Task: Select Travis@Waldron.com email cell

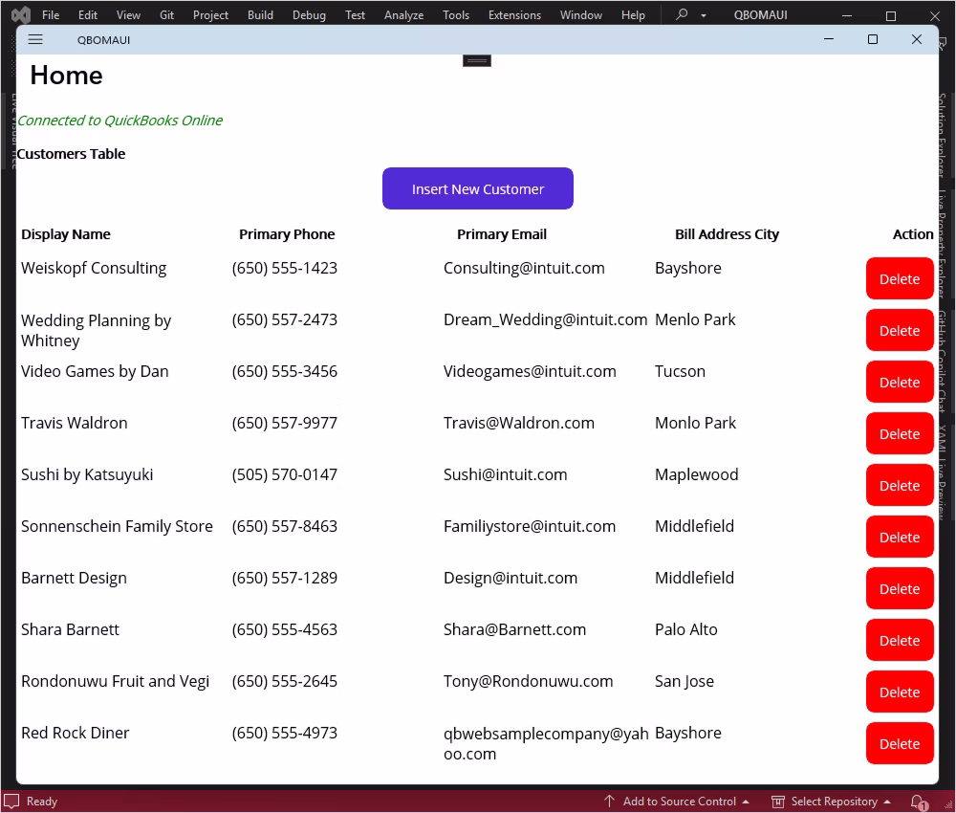Action: click(x=519, y=423)
